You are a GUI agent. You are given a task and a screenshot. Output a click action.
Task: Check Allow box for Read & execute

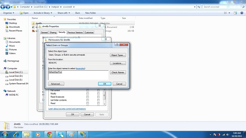click(x=87, y=97)
